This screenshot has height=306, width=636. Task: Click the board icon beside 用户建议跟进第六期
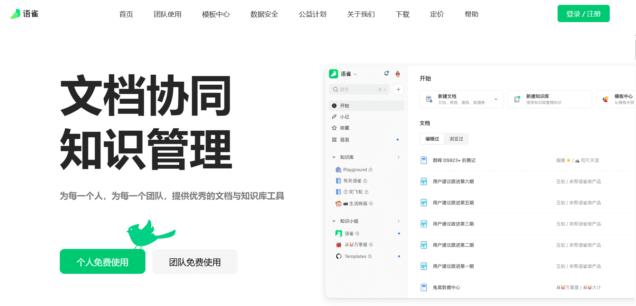(424, 182)
